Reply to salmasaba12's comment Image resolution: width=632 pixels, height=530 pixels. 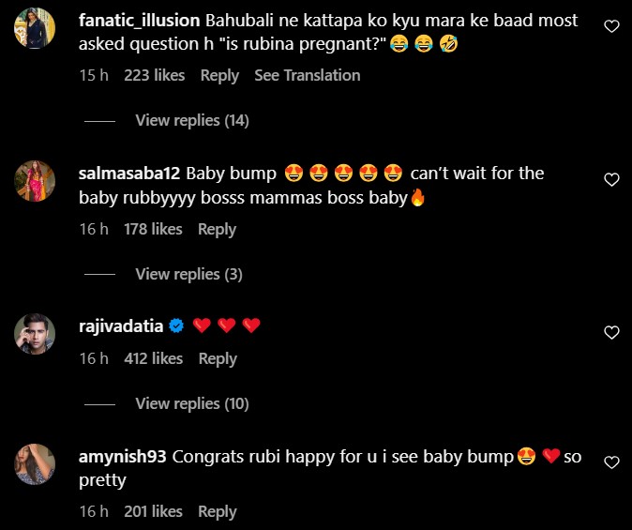[x=217, y=230]
